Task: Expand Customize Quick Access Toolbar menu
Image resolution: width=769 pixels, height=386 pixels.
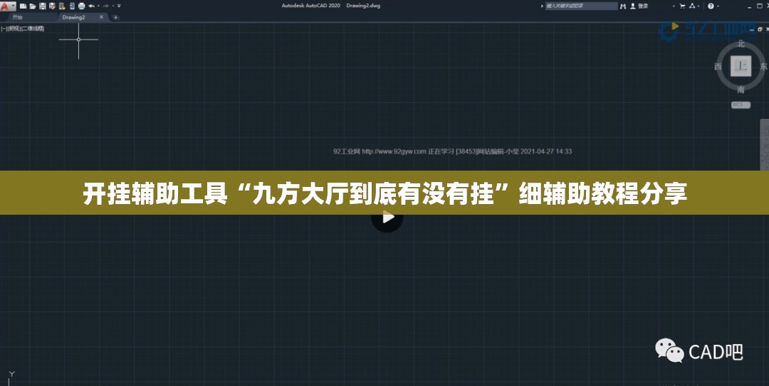Action: (119, 6)
